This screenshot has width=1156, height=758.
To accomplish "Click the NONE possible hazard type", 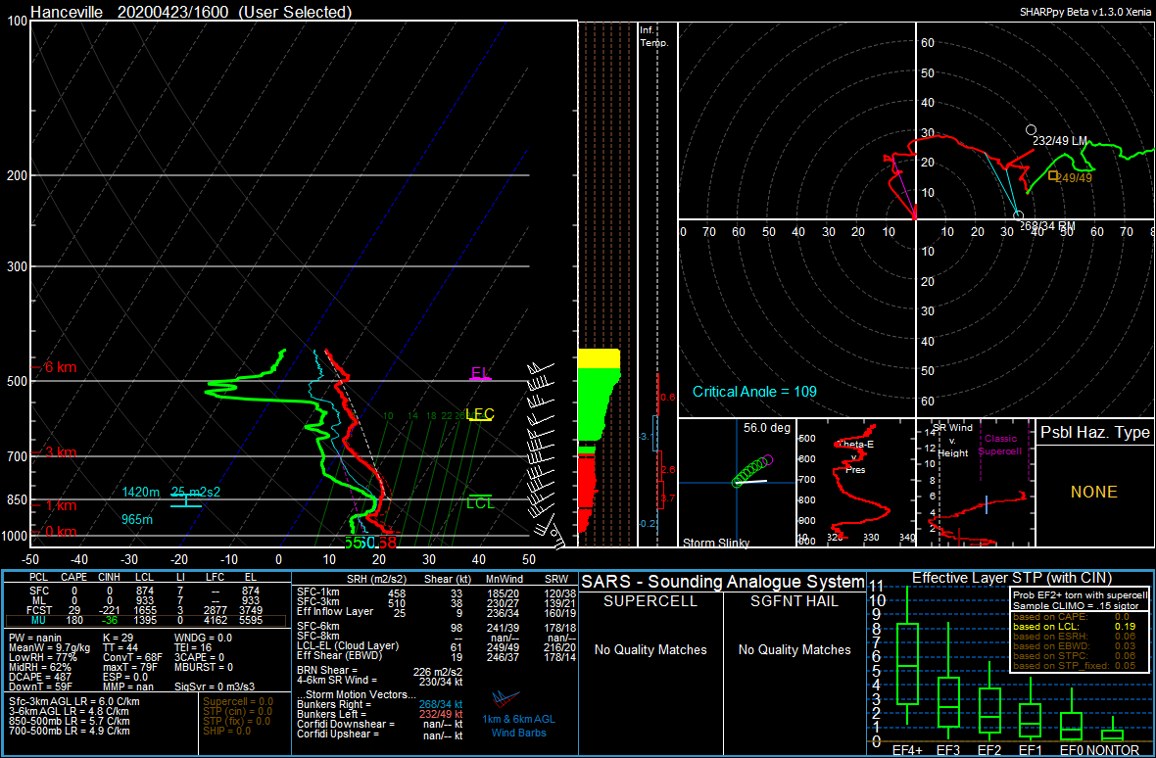I will point(1093,492).
